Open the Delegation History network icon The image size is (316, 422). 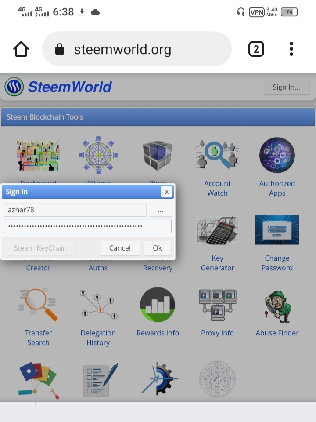[x=98, y=304]
